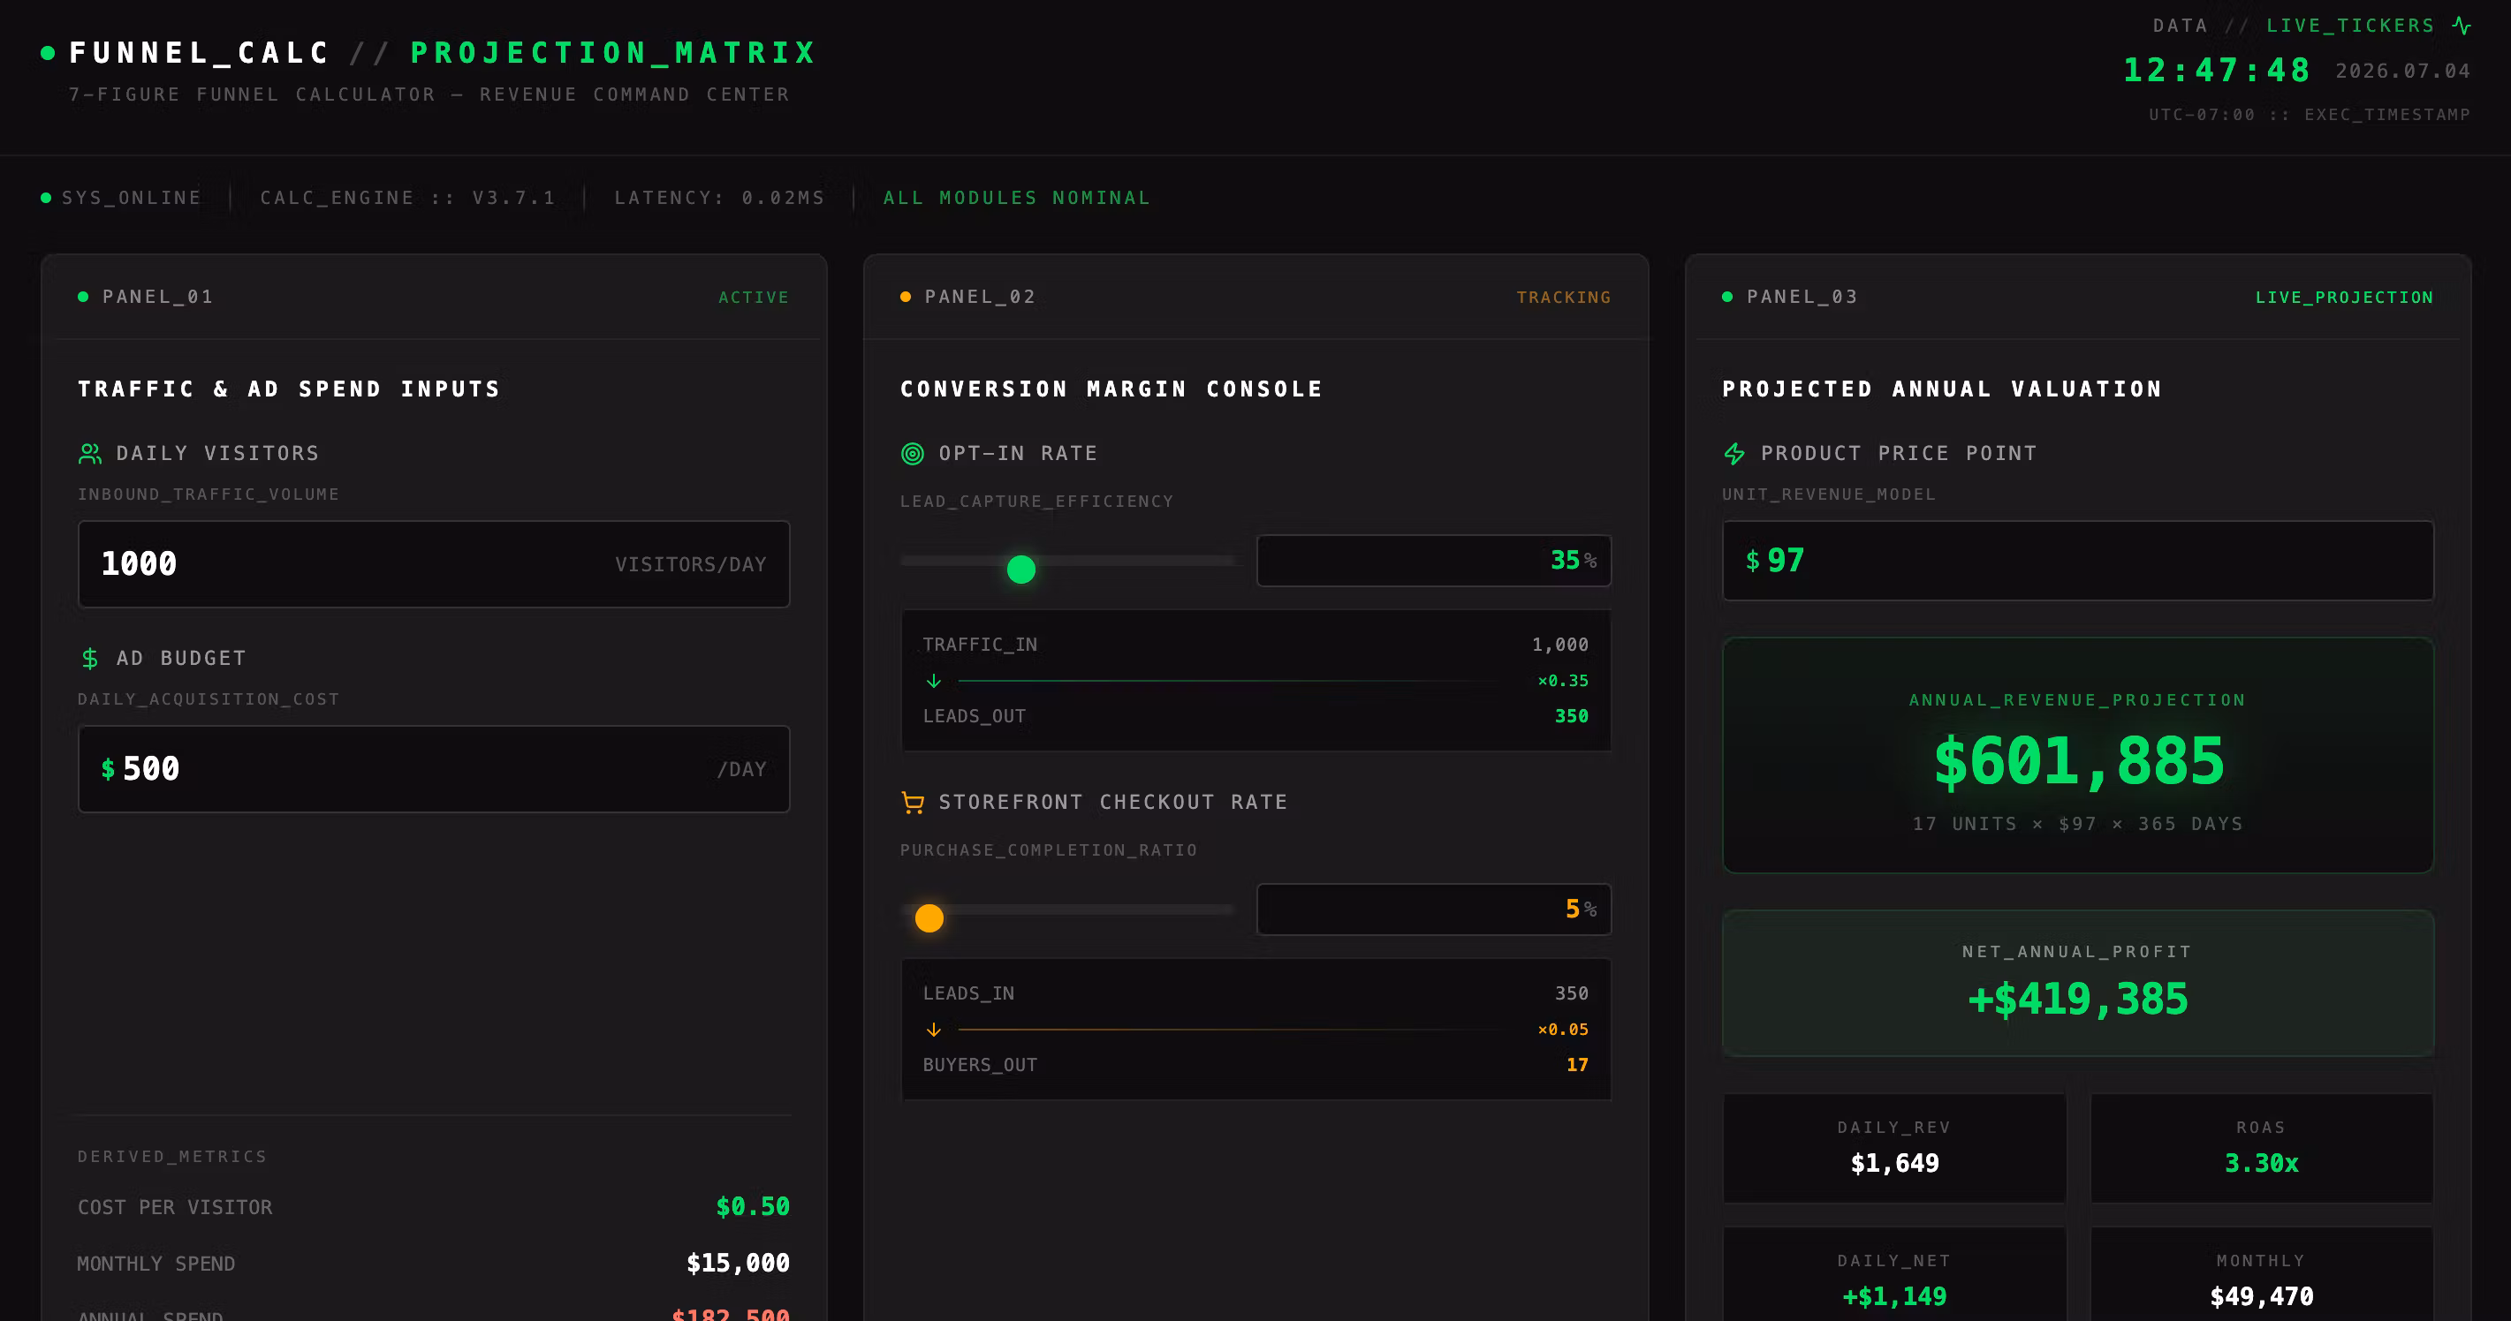
Task: Click the Opt-In Rate target icon
Action: (913, 454)
